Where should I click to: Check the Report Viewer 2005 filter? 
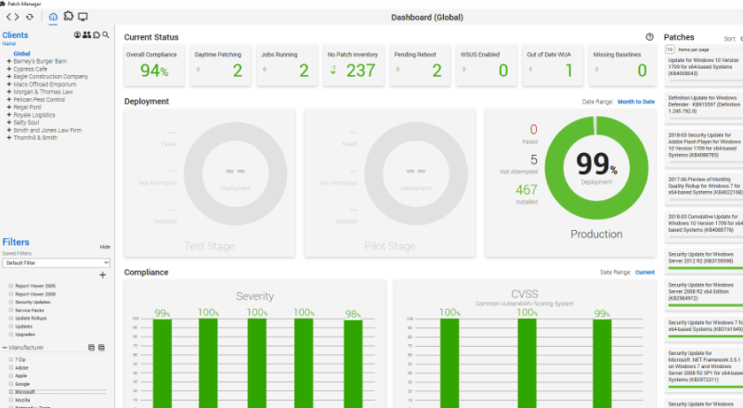pos(11,286)
